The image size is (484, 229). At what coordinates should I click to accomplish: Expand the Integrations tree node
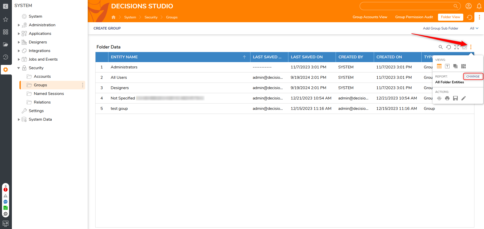tap(19, 51)
